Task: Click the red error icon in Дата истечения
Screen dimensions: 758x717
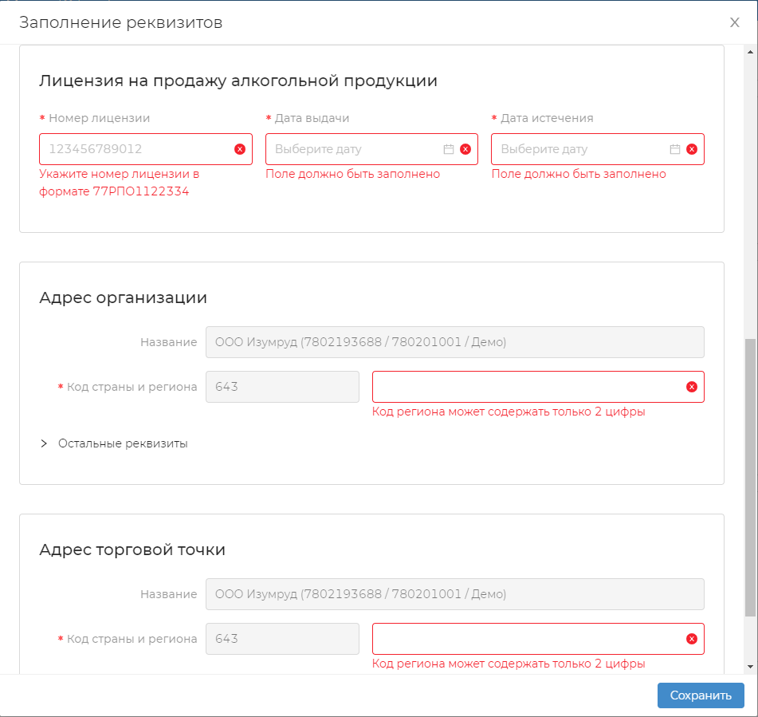Action: point(692,149)
